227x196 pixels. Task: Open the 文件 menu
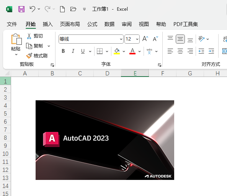[12, 24]
